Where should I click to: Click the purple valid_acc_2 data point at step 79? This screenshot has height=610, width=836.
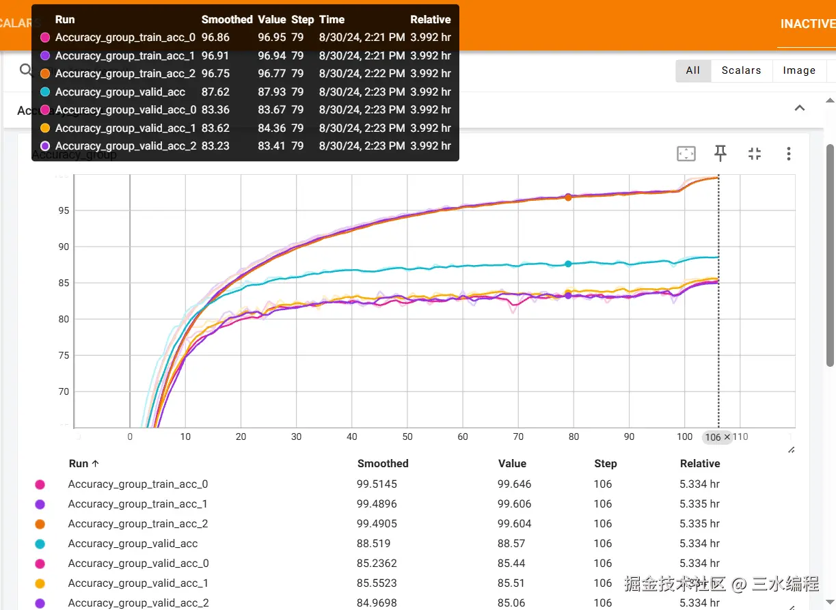(568, 296)
